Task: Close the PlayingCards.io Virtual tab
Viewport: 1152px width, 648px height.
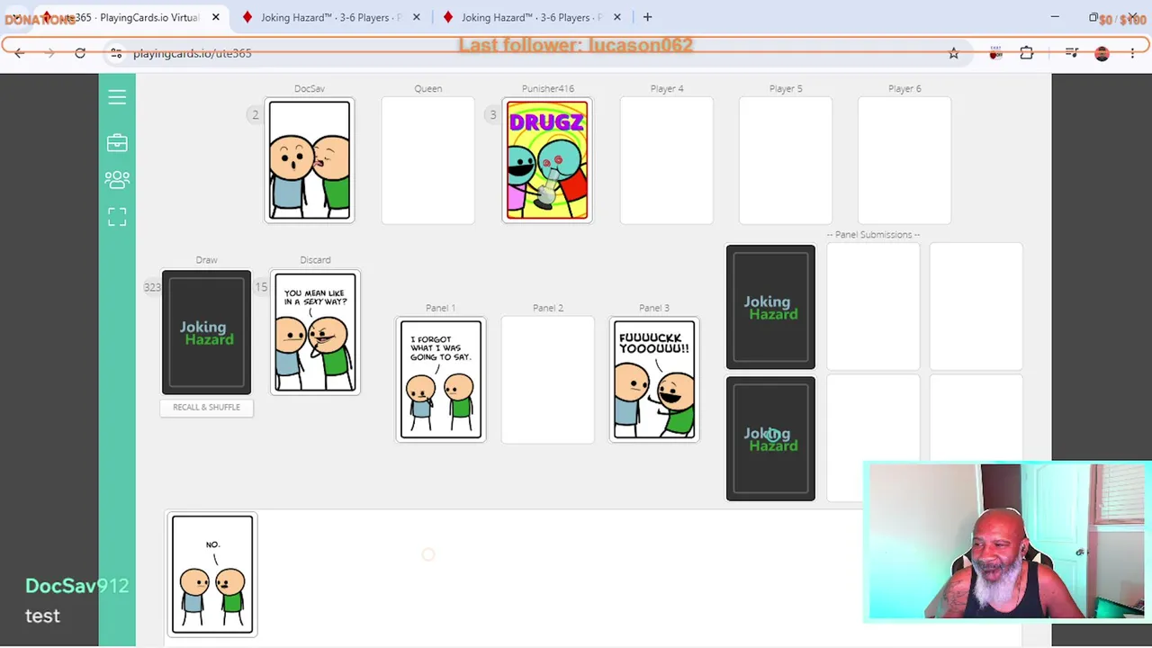Action: pyautogui.click(x=216, y=17)
